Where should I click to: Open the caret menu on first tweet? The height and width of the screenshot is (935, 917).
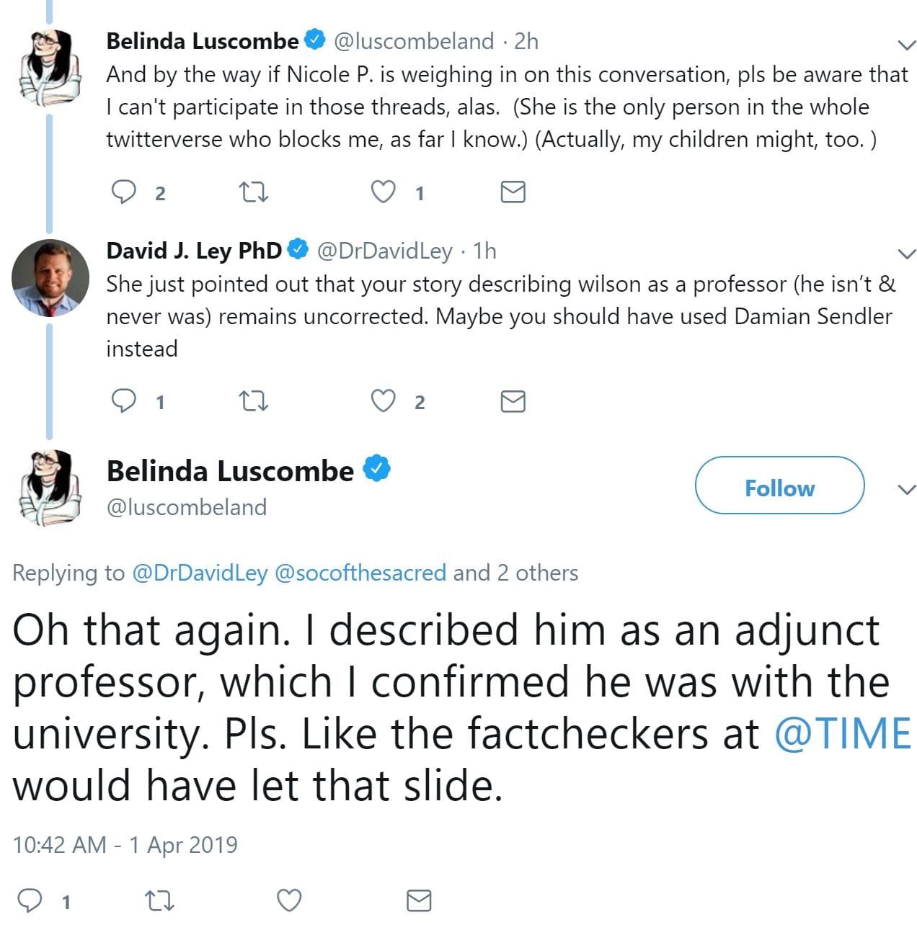(906, 45)
